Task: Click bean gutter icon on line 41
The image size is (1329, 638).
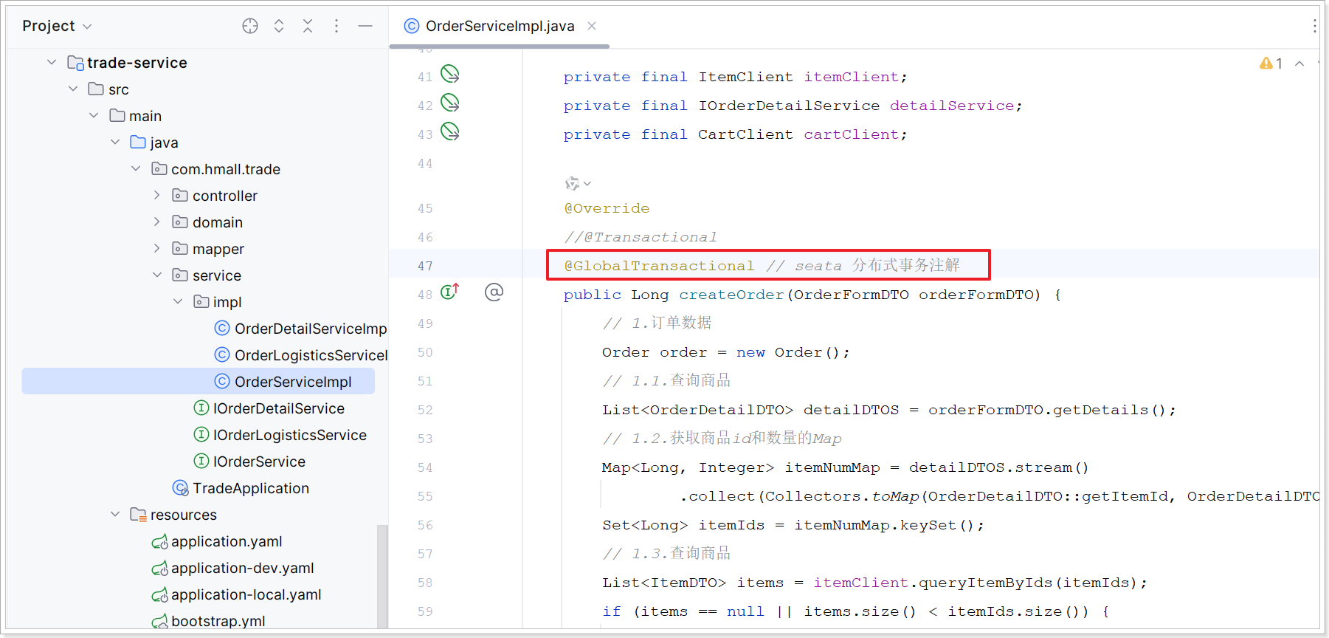Action: click(x=450, y=74)
